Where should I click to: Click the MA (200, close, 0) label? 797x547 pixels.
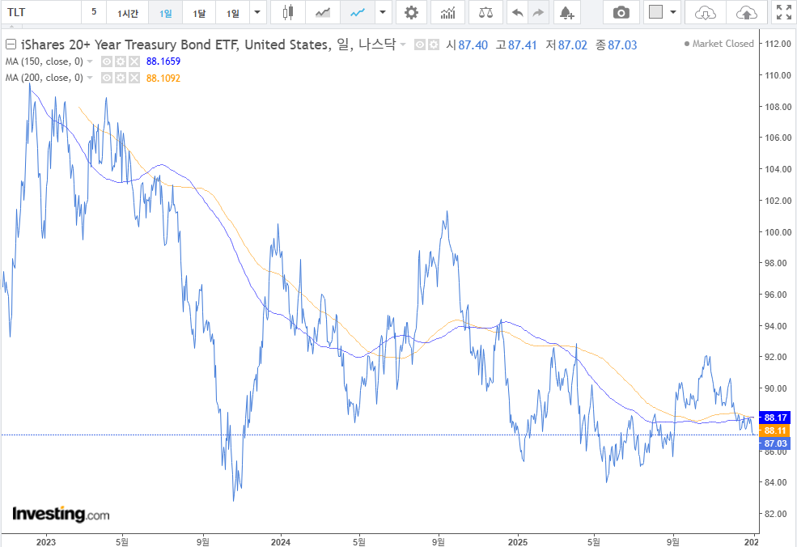tap(45, 78)
